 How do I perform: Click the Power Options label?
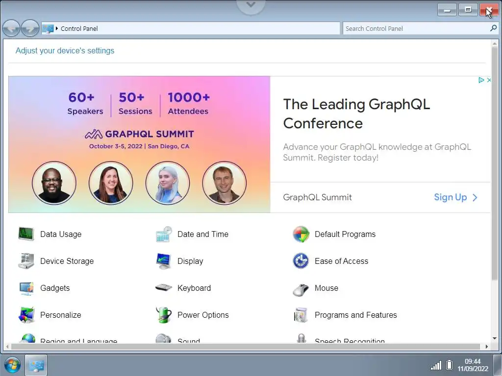click(x=203, y=315)
